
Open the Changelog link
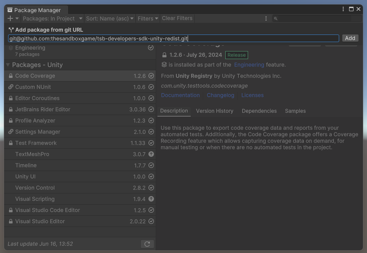point(220,95)
